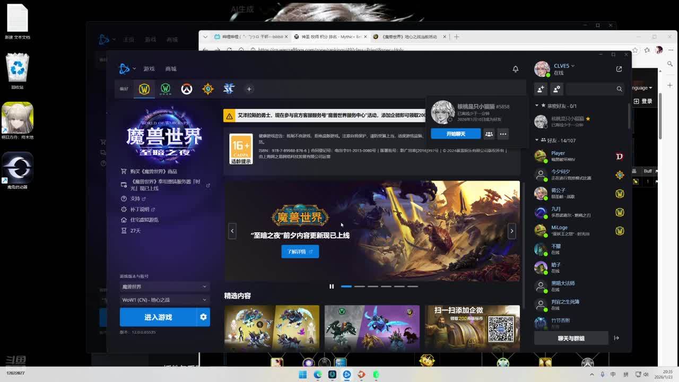
Task: Collapse the 好友 - 14/107 group
Action: [537, 140]
